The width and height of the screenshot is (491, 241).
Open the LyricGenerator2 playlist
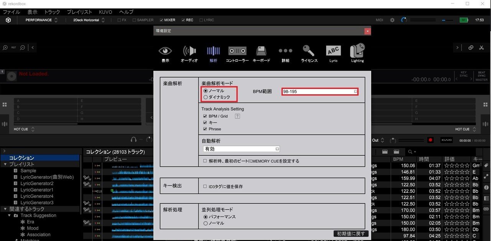[x=37, y=184]
